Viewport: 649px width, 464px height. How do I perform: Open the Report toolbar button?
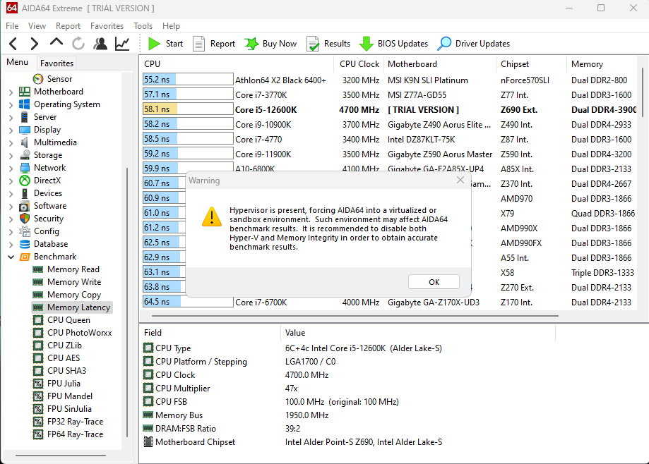pyautogui.click(x=214, y=44)
